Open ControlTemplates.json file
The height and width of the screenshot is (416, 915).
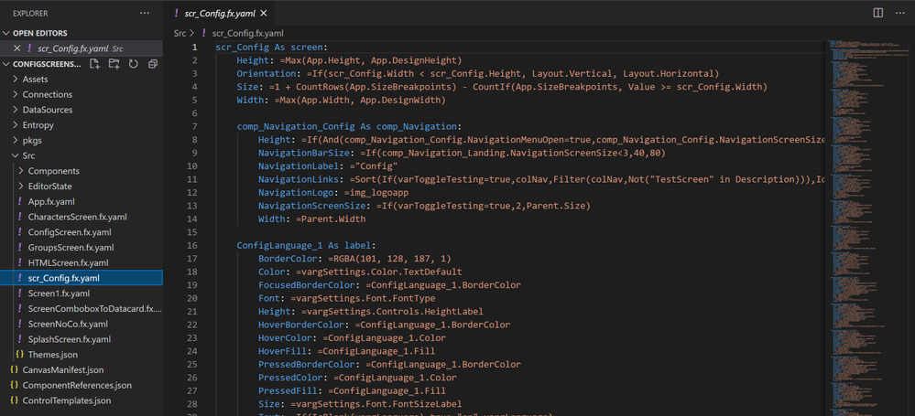67,400
